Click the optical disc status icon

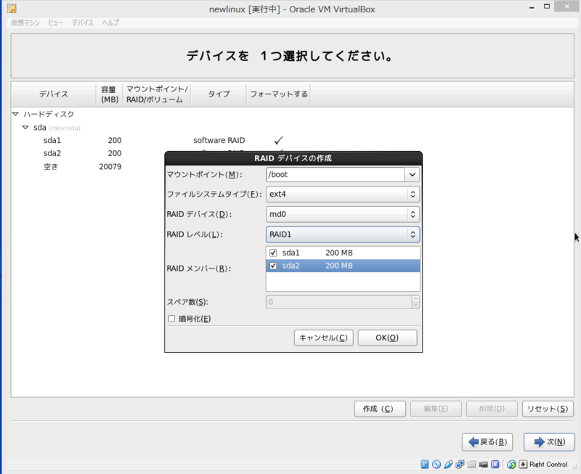tap(436, 465)
